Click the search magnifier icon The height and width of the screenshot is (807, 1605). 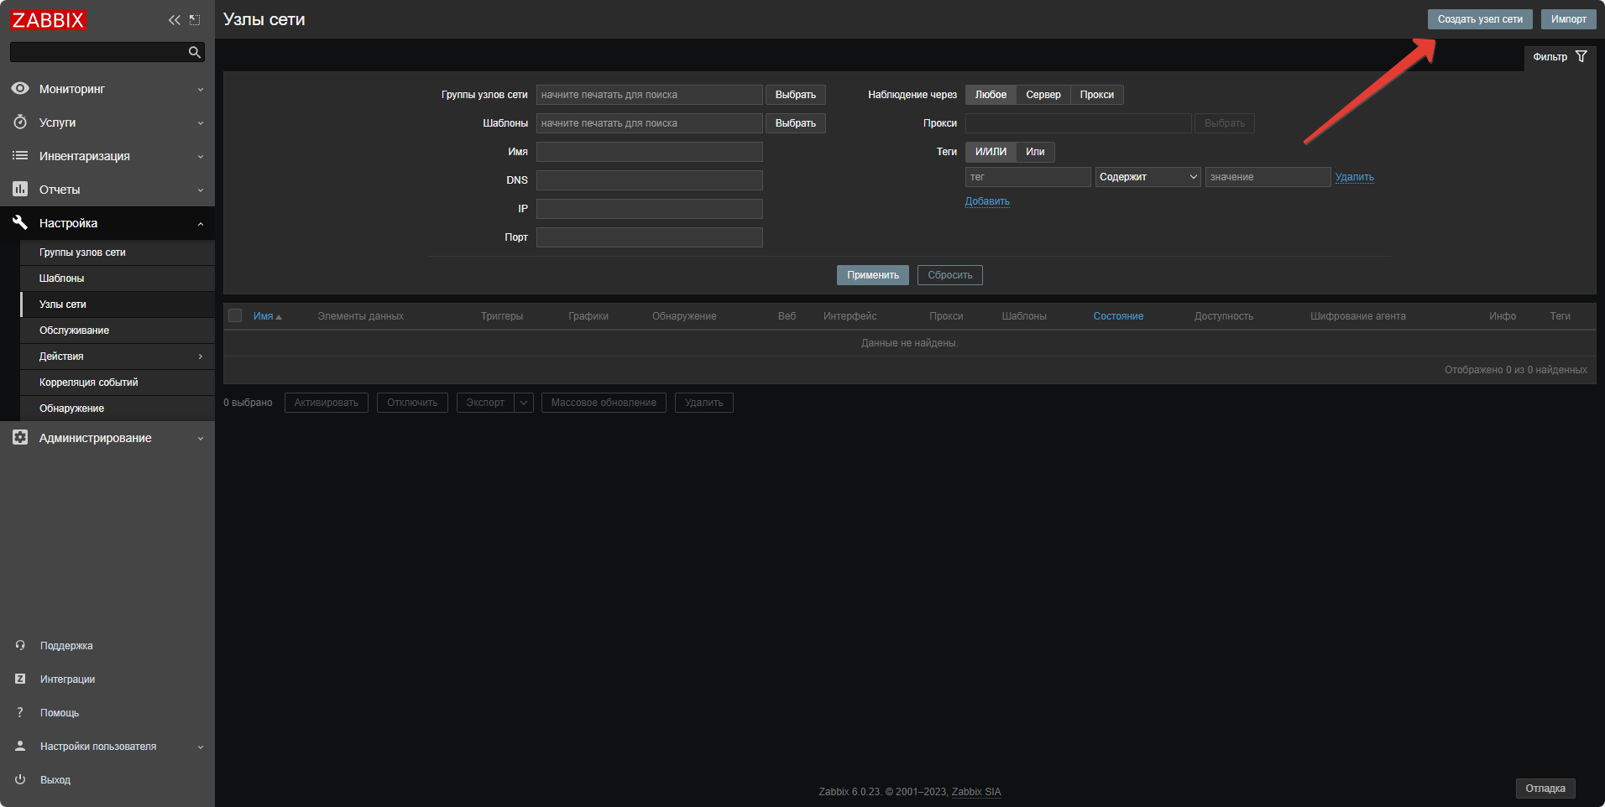195,52
